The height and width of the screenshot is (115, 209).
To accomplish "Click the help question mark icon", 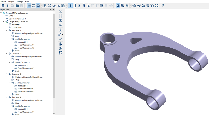I will coord(163,5).
